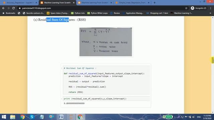Image resolution: width=214 pixels, height=120 pixels.
Task: Open the volume control in the tray
Action: (194, 117)
